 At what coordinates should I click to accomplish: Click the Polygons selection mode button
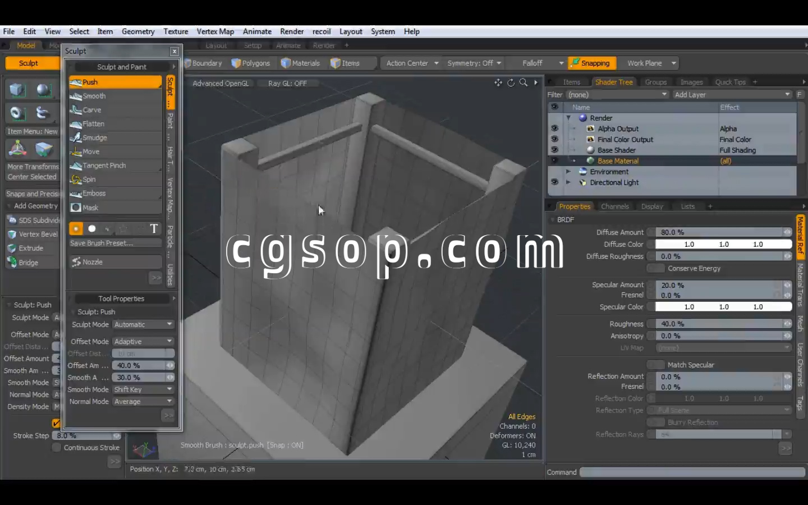251,63
